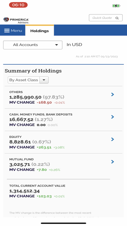Tap the battery charging status icon
This screenshot has width=127, height=226.
pyautogui.click(x=116, y=6)
